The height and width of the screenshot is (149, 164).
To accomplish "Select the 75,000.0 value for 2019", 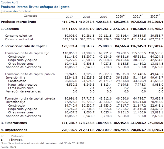I will click(105, 46).
